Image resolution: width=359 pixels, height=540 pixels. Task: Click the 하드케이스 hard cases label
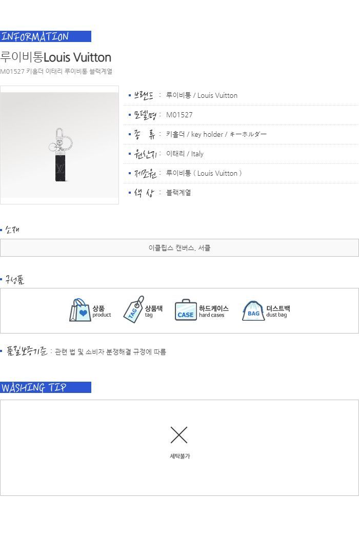214,311
